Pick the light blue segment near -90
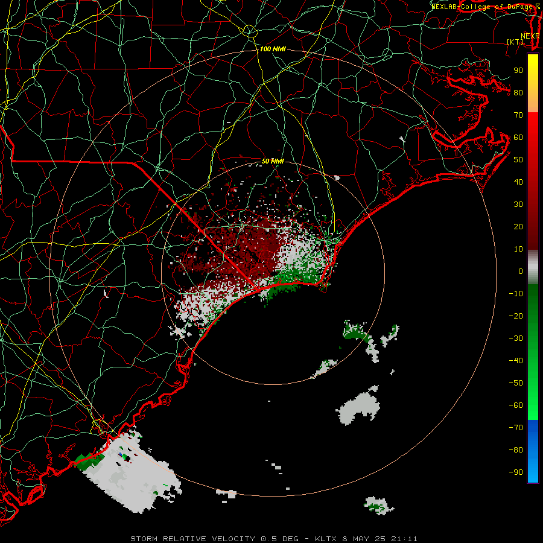Image resolution: width=543 pixels, height=543 pixels. tap(533, 469)
